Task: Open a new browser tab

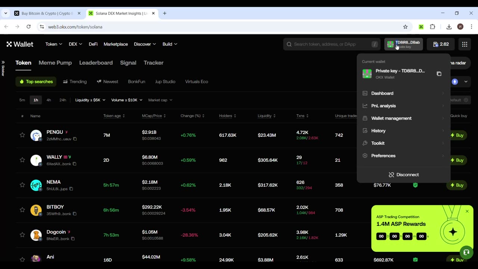Action: pos(164,13)
